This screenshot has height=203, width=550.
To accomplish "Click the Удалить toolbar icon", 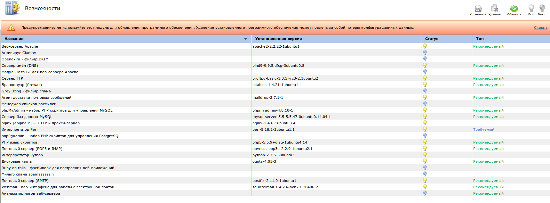I will point(495,9).
